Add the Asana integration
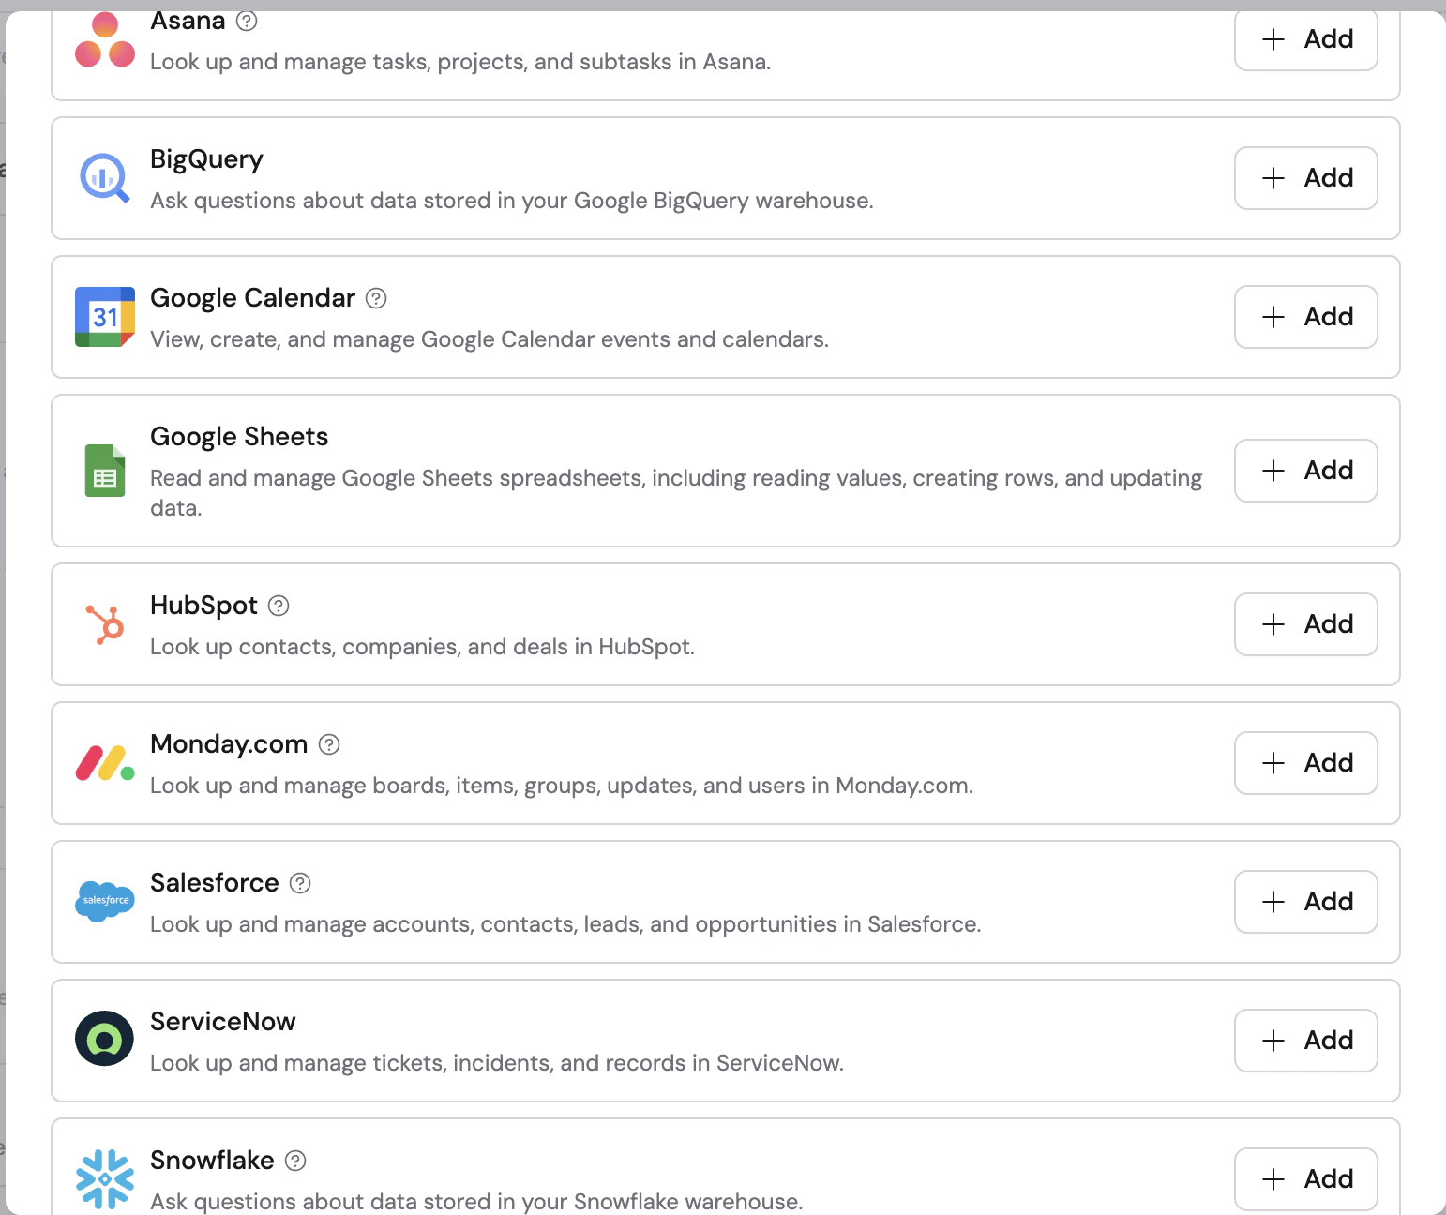This screenshot has height=1215, width=1446. 1306,39
